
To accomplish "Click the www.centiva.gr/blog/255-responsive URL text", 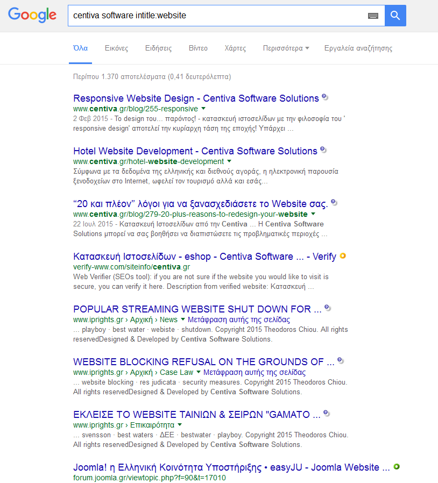I will coord(136,109).
